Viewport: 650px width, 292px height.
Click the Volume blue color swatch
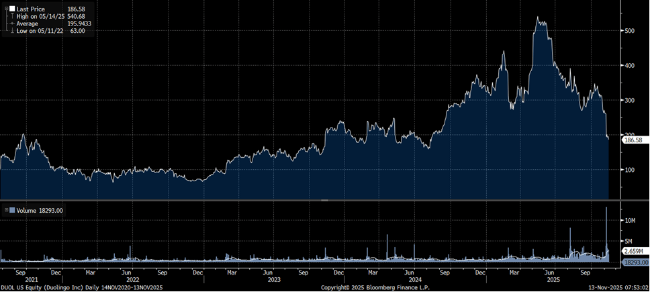(11, 210)
